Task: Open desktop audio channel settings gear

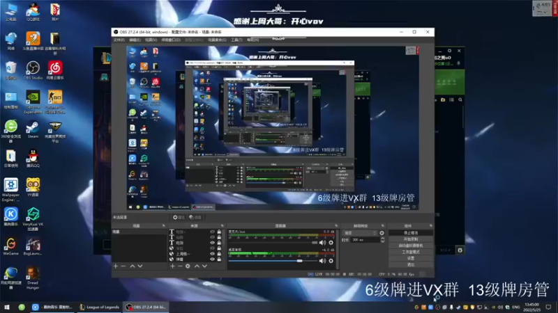Action: [x=331, y=261]
